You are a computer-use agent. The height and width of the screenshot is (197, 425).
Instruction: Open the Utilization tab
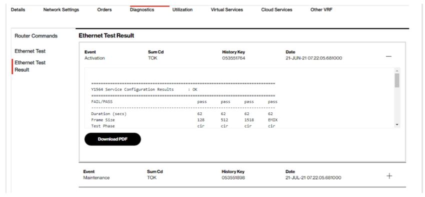(x=182, y=10)
